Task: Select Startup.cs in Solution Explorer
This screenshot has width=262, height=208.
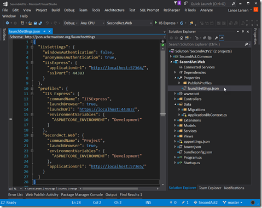Action: (x=191, y=163)
